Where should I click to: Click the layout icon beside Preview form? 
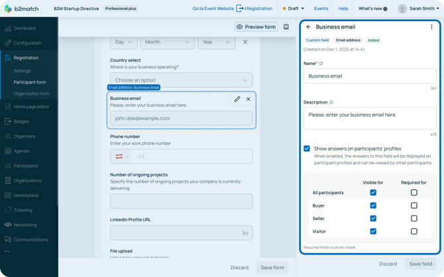[286, 27]
